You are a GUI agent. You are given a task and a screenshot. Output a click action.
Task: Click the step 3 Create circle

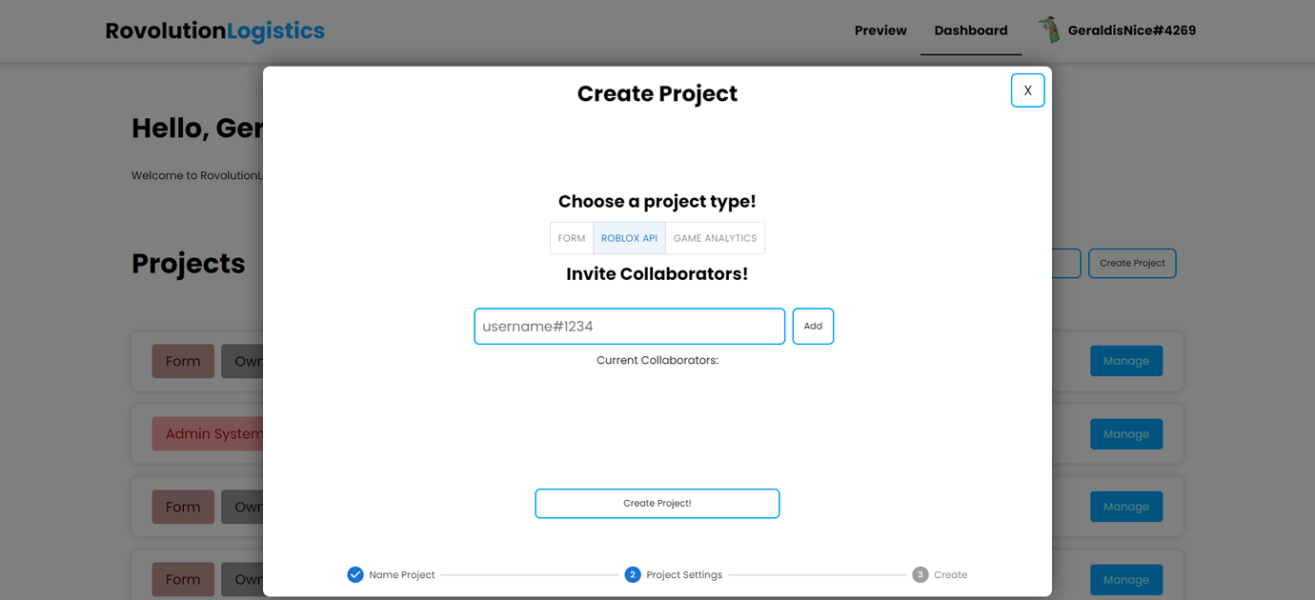point(920,574)
